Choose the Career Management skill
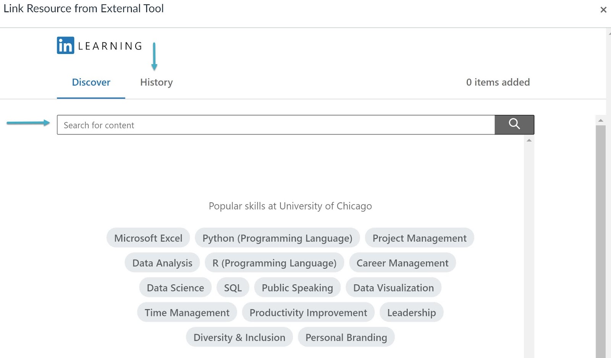Screen dimensions: 611x358 click(x=402, y=263)
